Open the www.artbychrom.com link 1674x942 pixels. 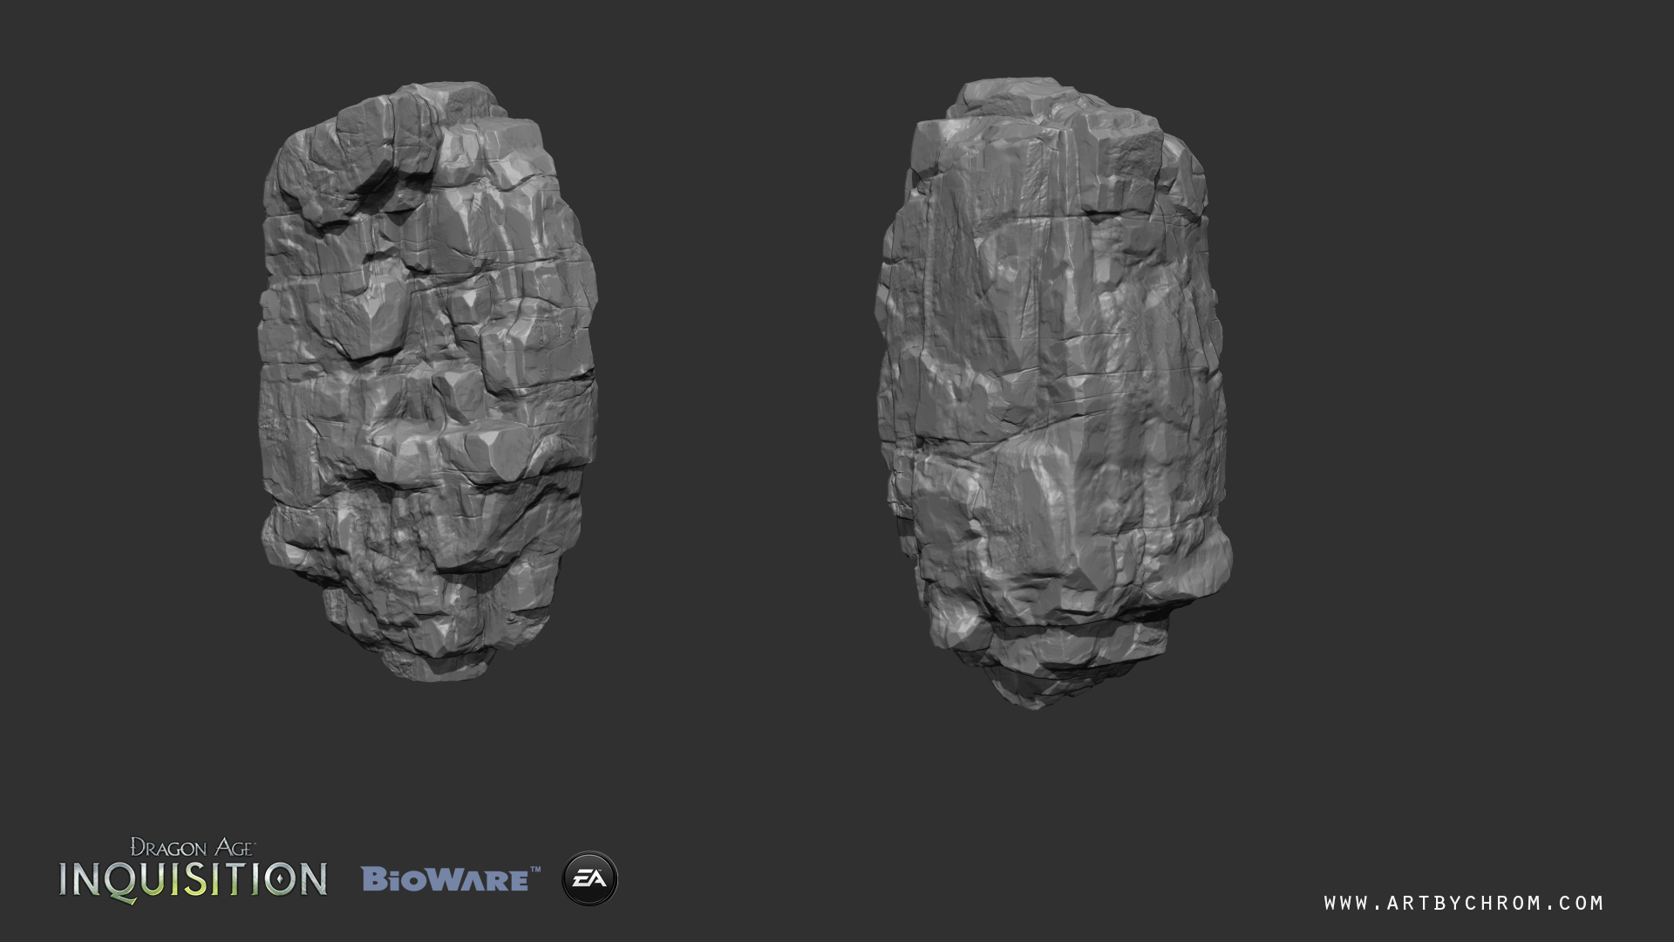click(x=1464, y=904)
